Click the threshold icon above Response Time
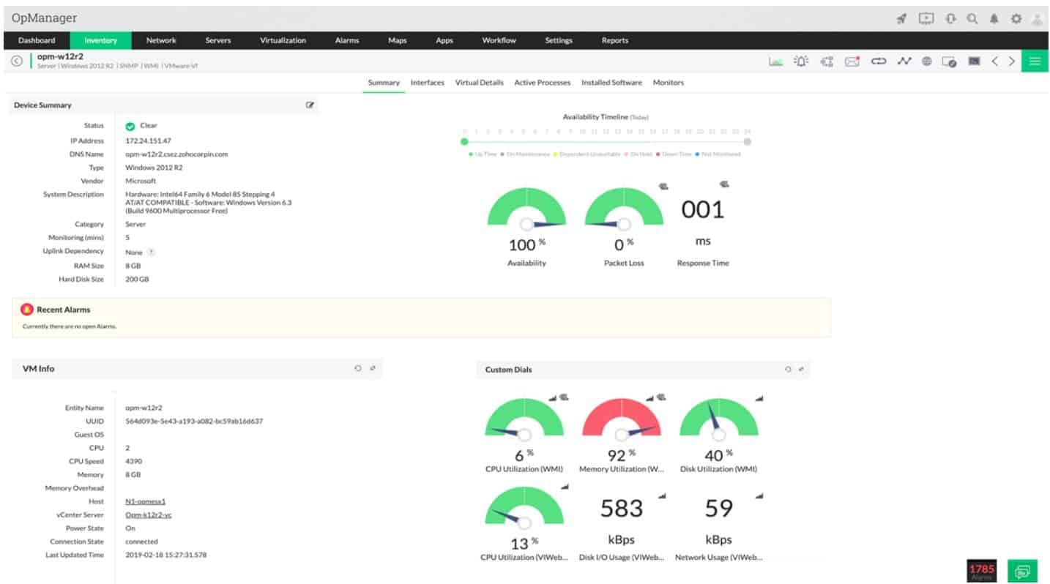This screenshot has width=1050, height=584. tap(724, 184)
